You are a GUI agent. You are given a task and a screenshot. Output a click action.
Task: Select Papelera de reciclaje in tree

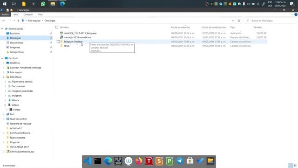click(20, 124)
